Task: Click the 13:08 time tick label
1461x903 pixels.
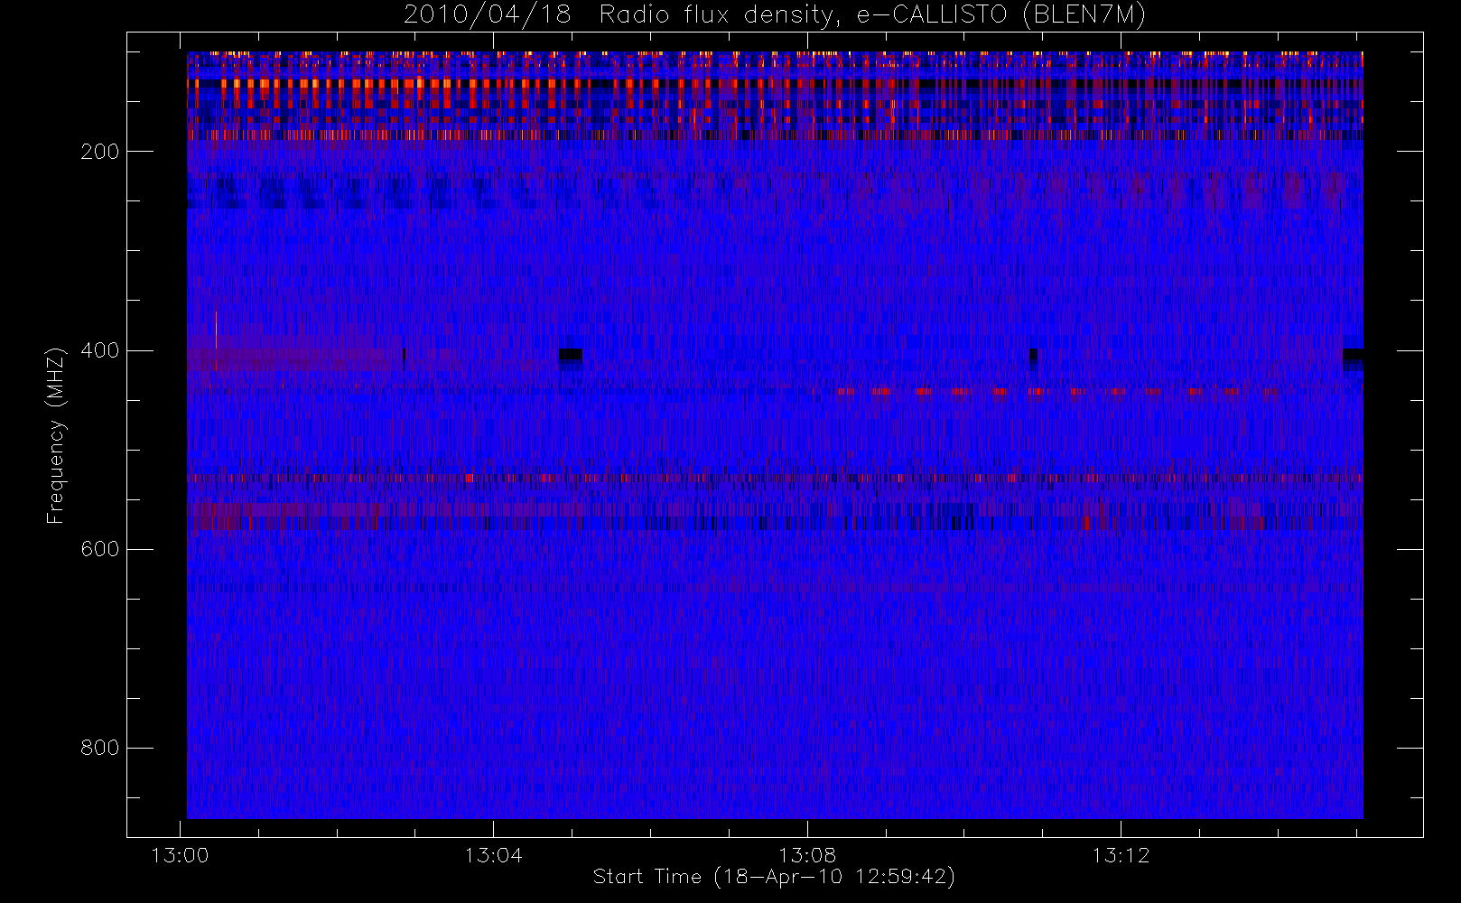Action: point(807,855)
